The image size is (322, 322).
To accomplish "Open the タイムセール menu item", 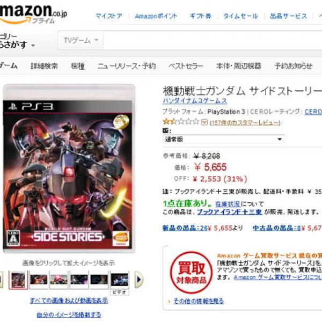I will [240, 16].
